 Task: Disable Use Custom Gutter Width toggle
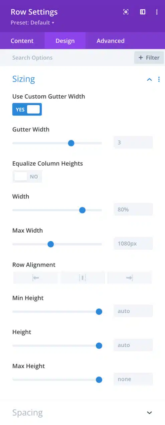pyautogui.click(x=27, y=109)
